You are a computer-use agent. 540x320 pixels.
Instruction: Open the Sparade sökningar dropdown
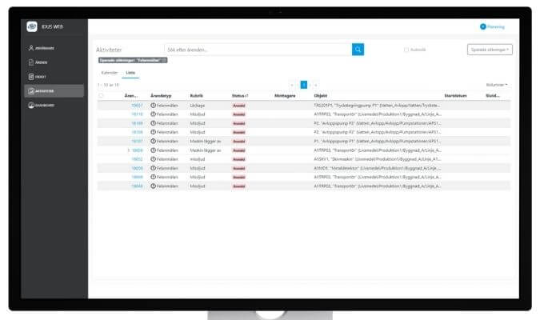click(490, 50)
